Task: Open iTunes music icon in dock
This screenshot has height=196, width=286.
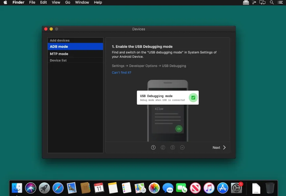Action: (209, 188)
